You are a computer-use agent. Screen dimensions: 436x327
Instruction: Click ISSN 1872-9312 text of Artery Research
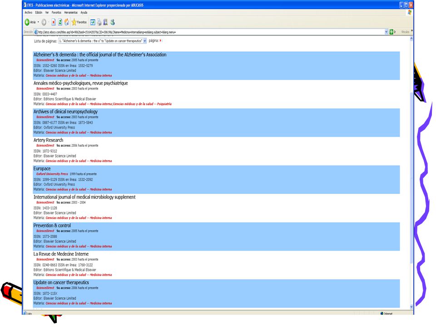pyautogui.click(x=45, y=151)
